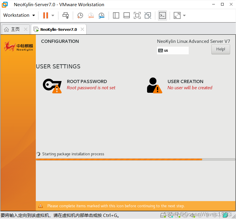Click the spinner icon beside installation status
Screen dimensions: 236x219
click(38, 154)
